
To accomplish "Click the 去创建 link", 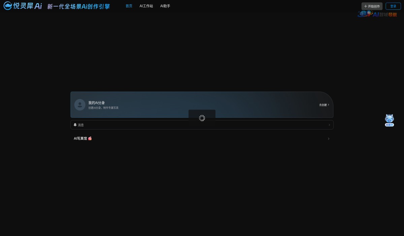I will click(323, 105).
